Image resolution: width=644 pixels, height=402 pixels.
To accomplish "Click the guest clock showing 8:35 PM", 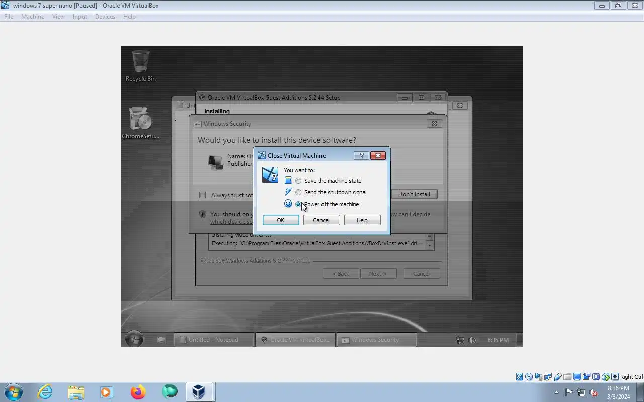I will coord(498,340).
